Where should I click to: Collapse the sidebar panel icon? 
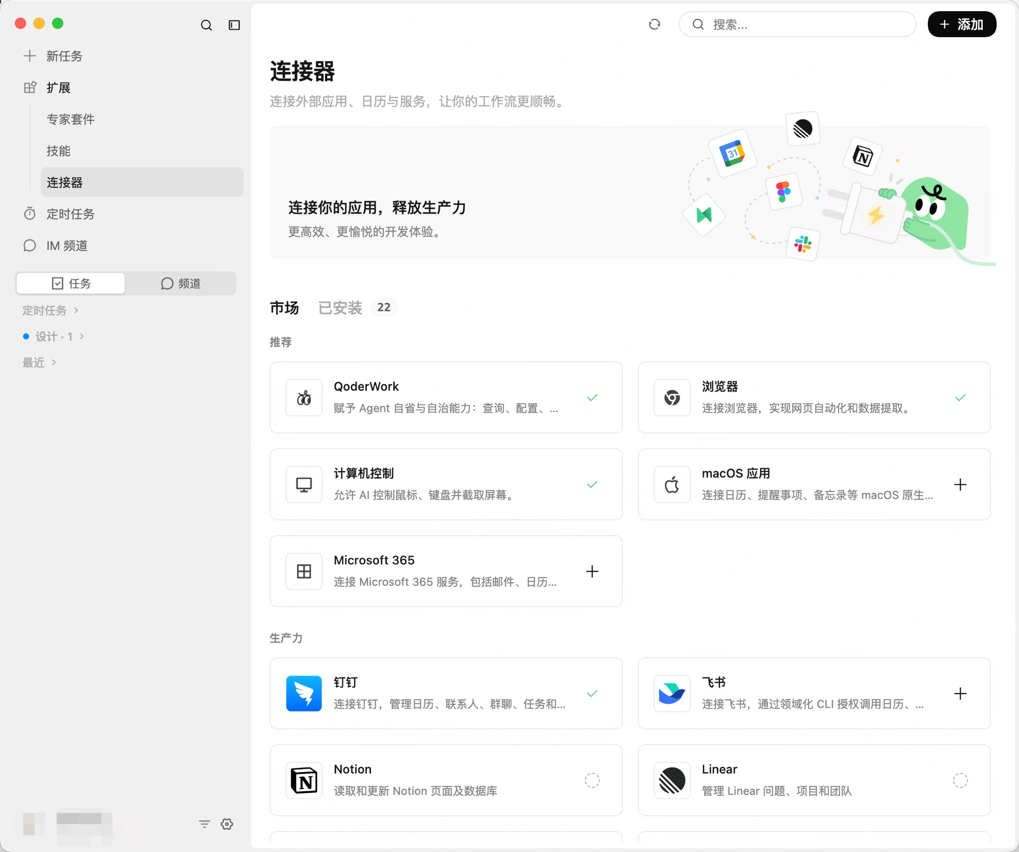(234, 25)
